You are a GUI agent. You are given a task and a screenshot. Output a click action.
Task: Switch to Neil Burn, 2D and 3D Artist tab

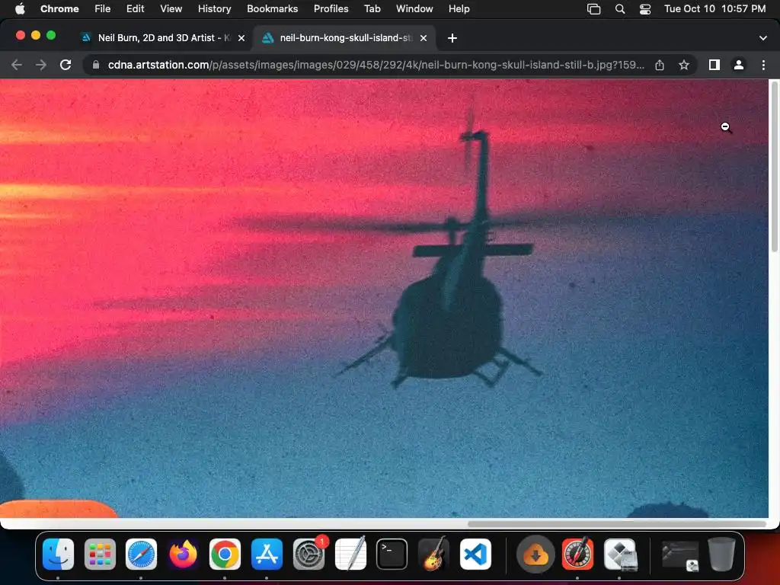pos(163,38)
